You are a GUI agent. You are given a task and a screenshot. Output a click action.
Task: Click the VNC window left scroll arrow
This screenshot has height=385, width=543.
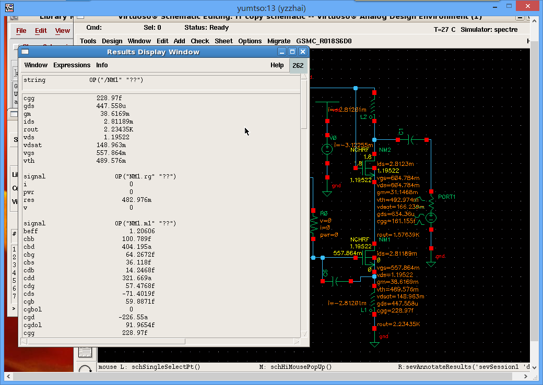[9, 376]
